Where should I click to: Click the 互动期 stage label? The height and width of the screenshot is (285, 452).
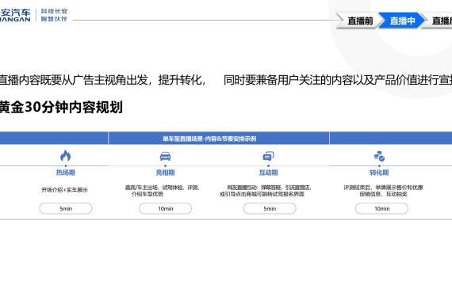(268, 173)
